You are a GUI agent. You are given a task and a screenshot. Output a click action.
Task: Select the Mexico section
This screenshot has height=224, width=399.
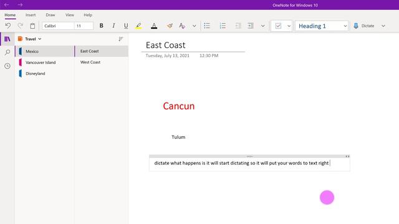(x=44, y=51)
